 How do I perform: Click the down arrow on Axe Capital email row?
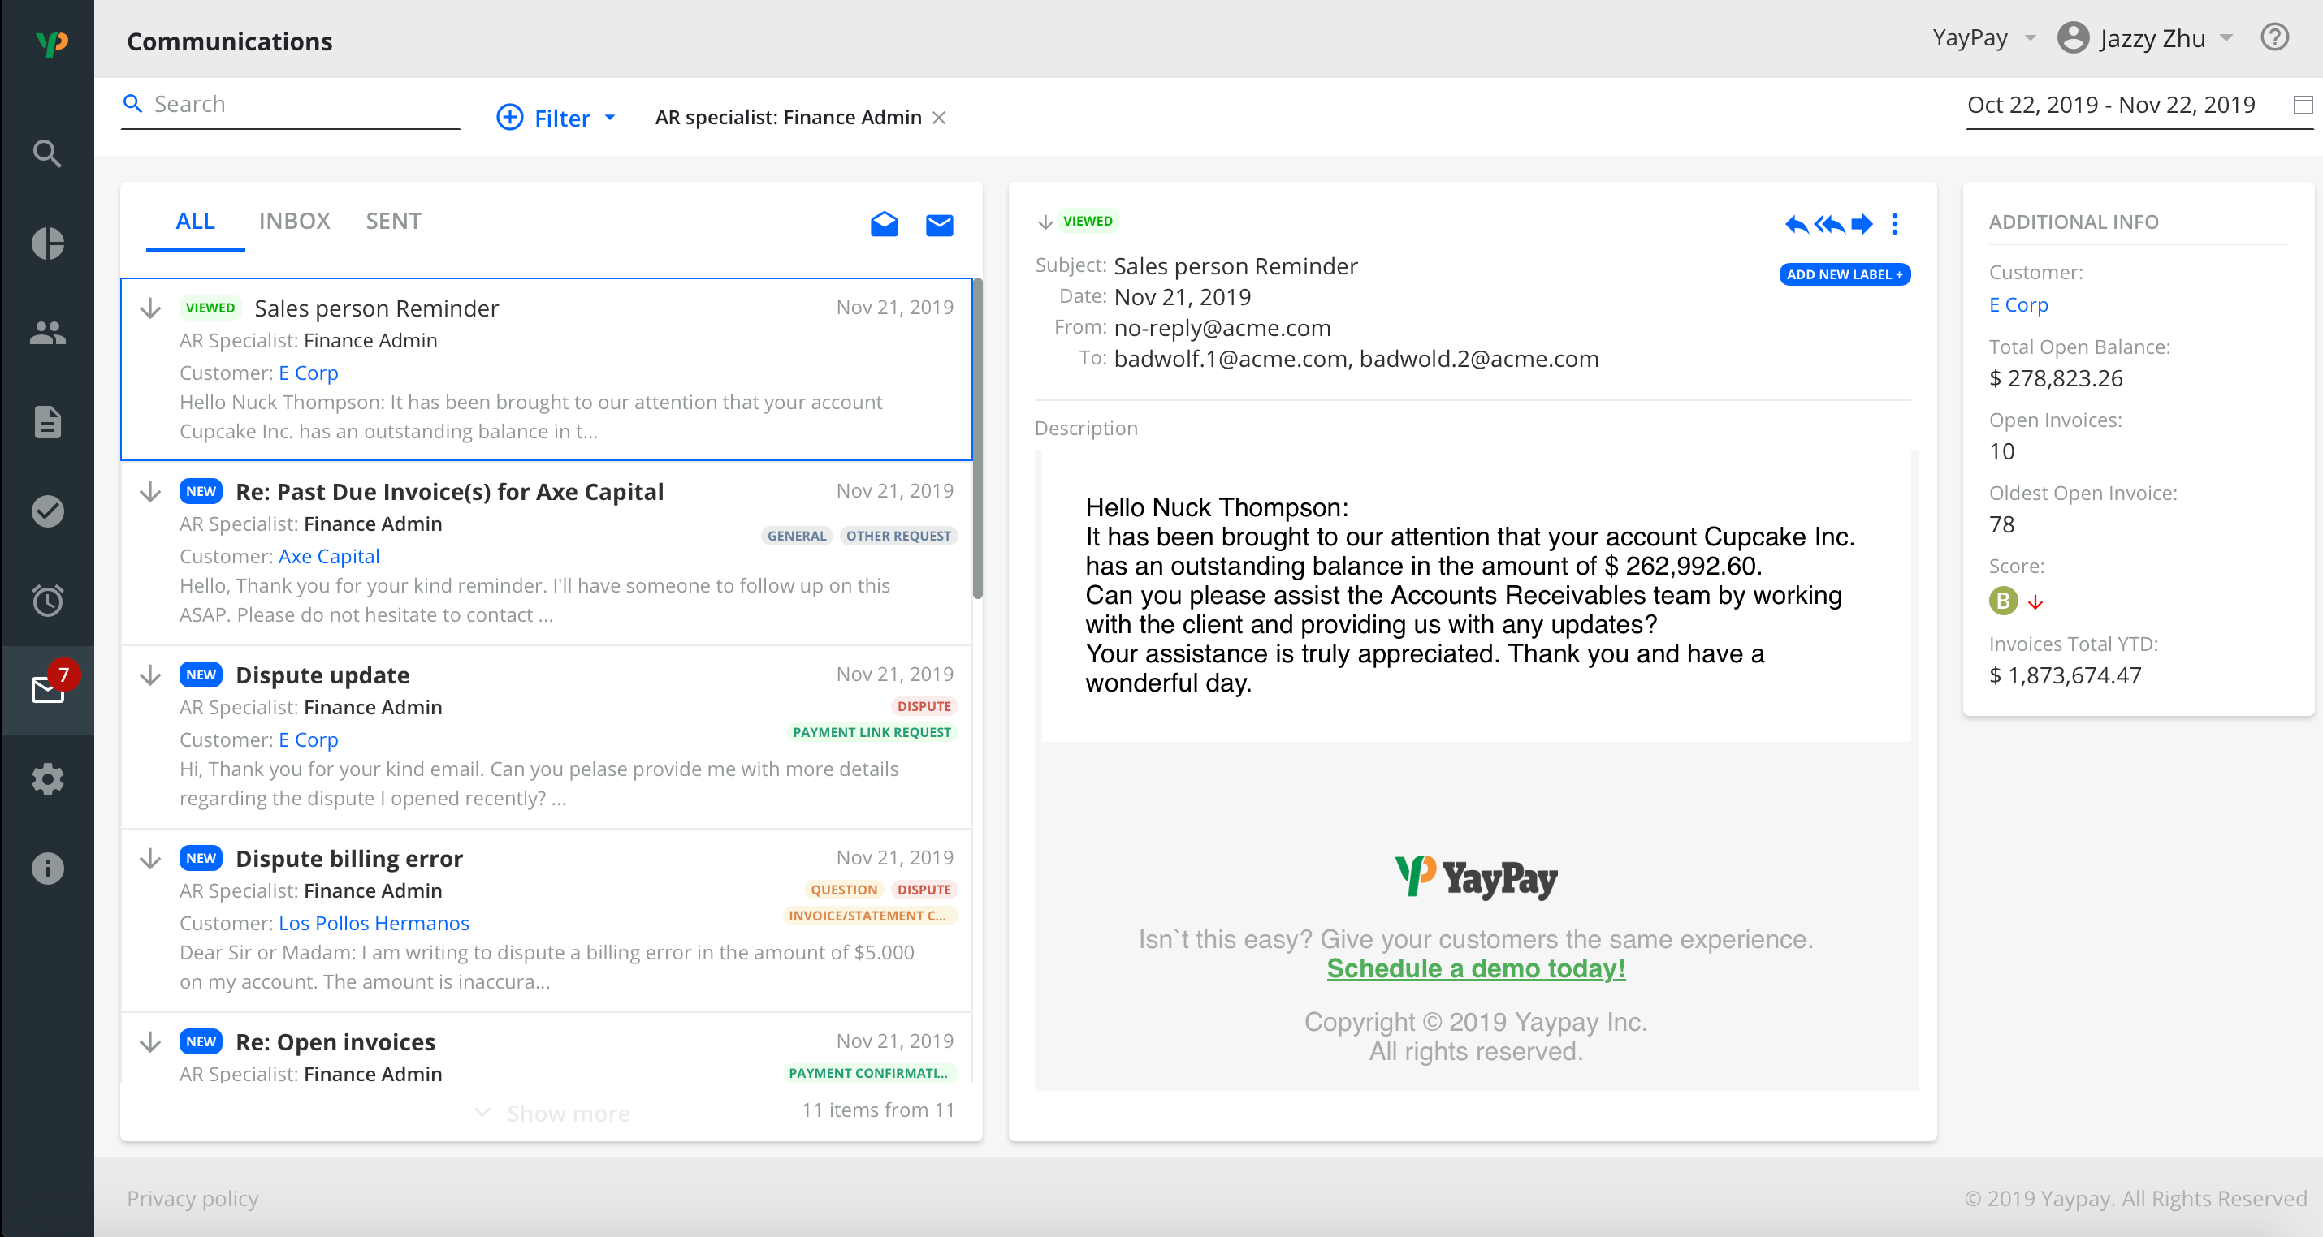coord(150,492)
